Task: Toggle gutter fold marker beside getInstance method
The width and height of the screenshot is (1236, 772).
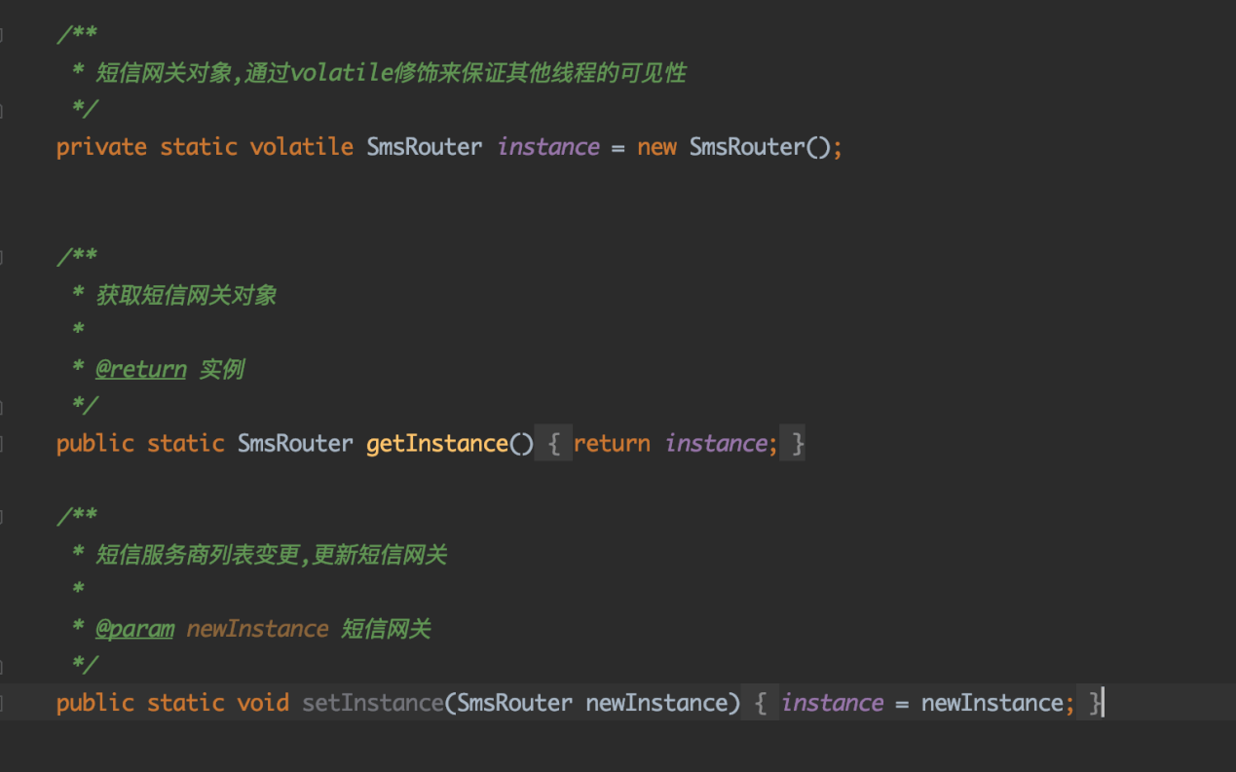Action: [x=1, y=444]
